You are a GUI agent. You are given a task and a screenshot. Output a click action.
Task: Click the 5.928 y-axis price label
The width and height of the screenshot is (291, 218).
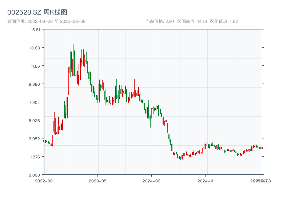tap(35, 121)
